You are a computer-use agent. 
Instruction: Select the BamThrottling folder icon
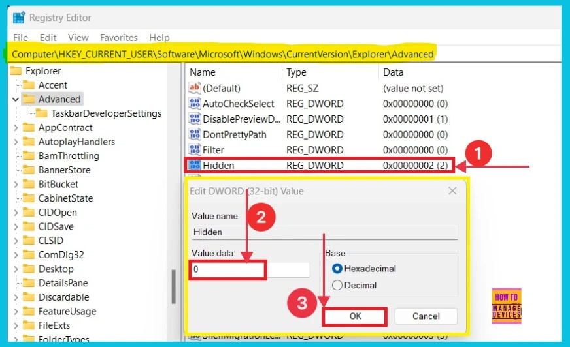[x=29, y=155]
